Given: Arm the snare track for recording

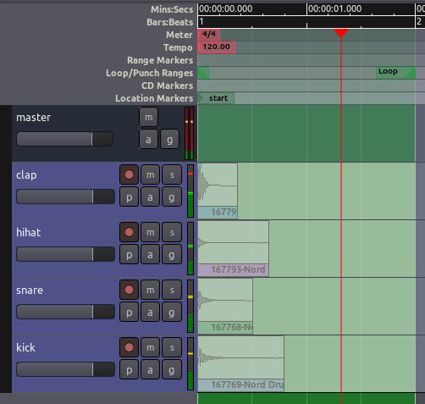Looking at the screenshot, I should point(129,290).
